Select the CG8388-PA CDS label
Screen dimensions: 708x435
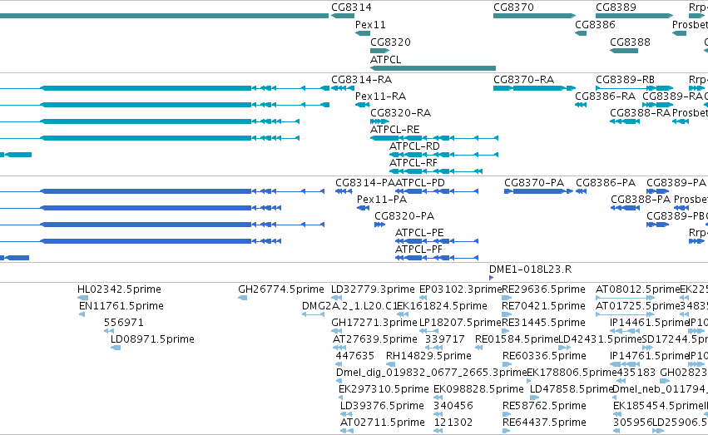tap(641, 200)
